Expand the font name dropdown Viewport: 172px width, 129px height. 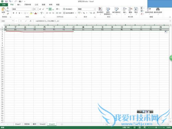point(32,9)
